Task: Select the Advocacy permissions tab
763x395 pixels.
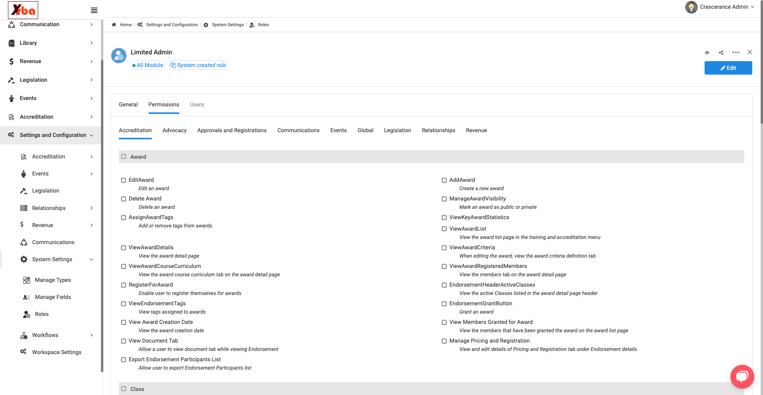Action: [x=174, y=130]
